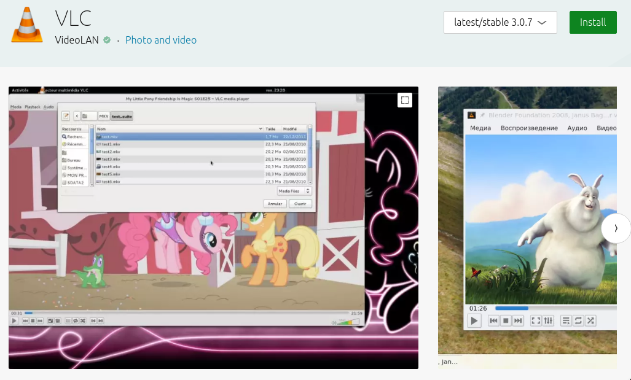Toggle the playlist icon in Big Buck Bunny player
Screen dimensions: 631x380
[x=566, y=320]
